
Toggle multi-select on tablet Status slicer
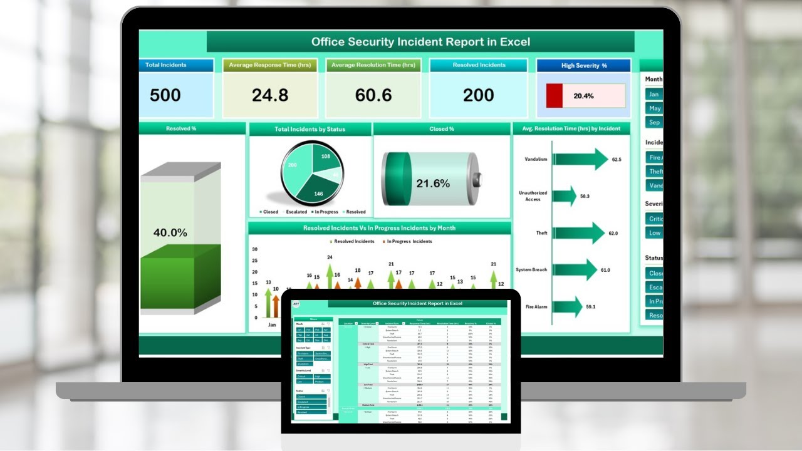coord(323,391)
